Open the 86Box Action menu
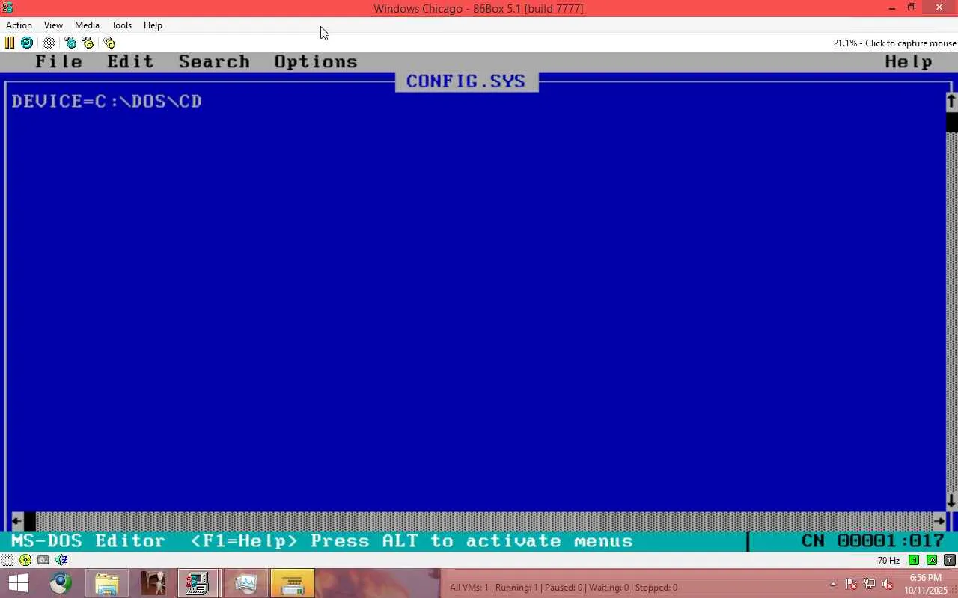The width and height of the screenshot is (958, 598). click(x=19, y=25)
